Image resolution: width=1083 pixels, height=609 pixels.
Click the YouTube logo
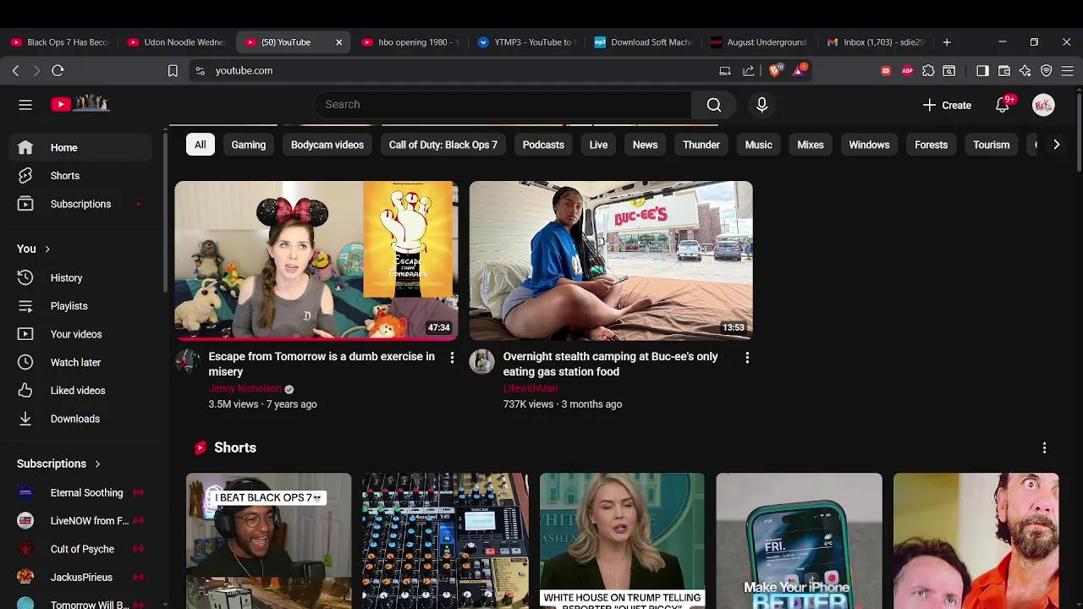80,104
